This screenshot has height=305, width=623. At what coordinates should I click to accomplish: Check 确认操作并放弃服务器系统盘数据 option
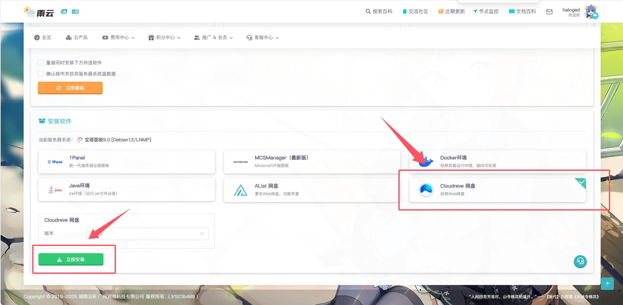point(41,74)
